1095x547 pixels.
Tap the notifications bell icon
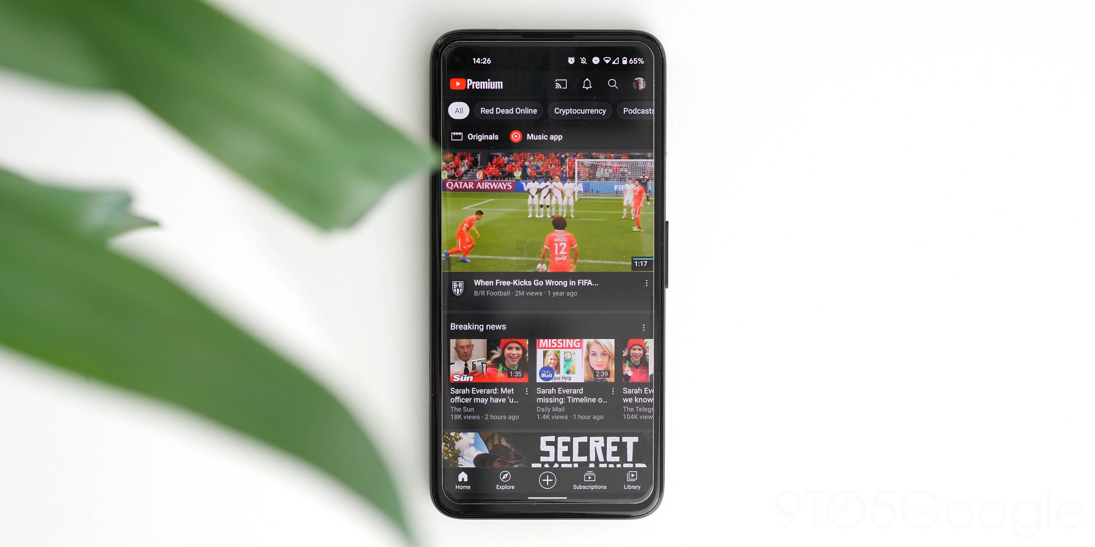[586, 83]
